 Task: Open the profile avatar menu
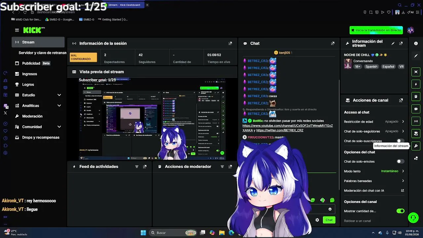coord(410,30)
